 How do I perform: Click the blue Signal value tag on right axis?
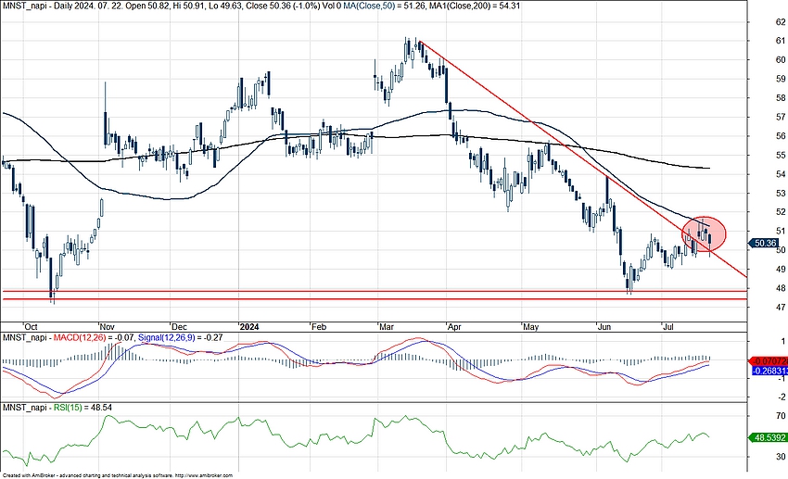[769, 370]
